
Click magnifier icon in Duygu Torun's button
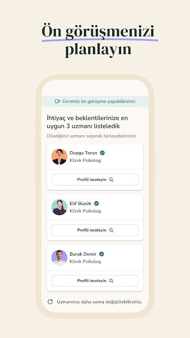(111, 180)
